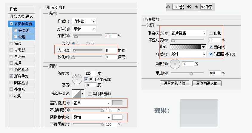The image size is (252, 133).
Task: Click the 复位为默认值 button
Action: 207,83
